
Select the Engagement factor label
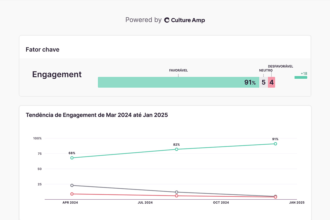coord(57,74)
